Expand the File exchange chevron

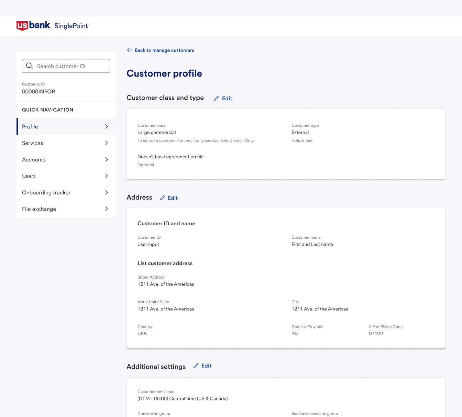(107, 209)
